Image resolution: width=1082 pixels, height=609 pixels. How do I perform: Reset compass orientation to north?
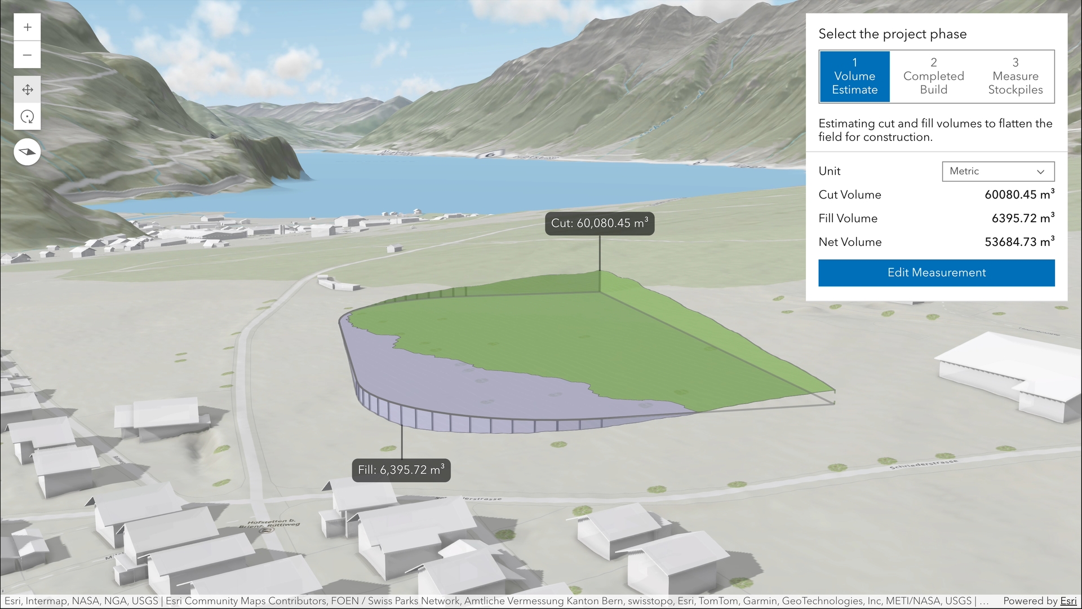click(x=27, y=152)
